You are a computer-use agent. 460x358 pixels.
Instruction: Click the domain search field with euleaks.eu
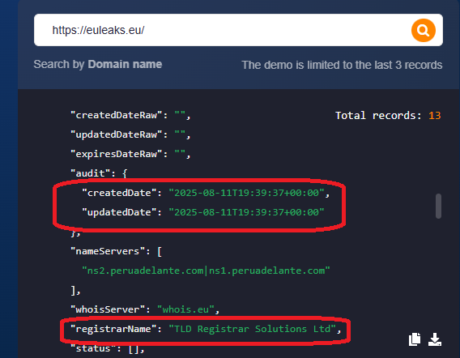coord(223,30)
